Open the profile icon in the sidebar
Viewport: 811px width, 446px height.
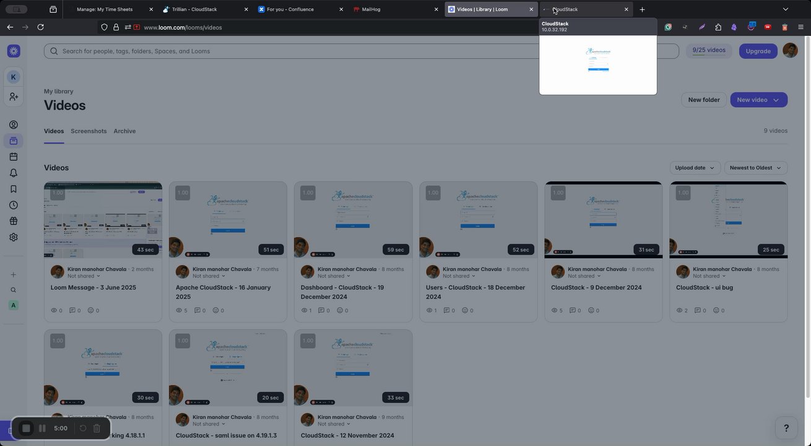pos(14,125)
